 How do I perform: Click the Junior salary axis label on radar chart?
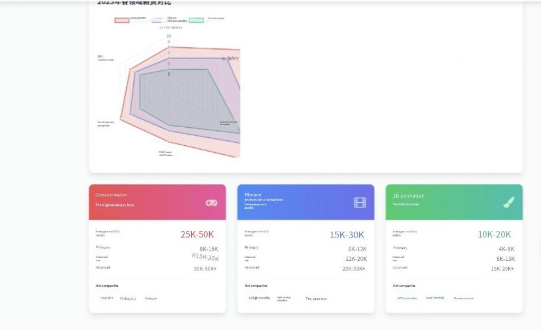[171, 27]
